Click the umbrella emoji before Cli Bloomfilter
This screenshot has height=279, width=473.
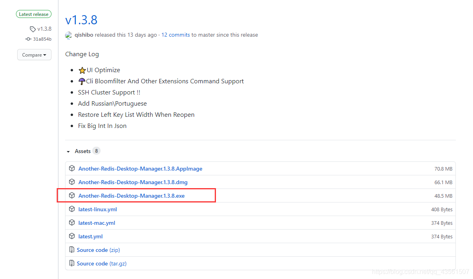[x=82, y=81]
